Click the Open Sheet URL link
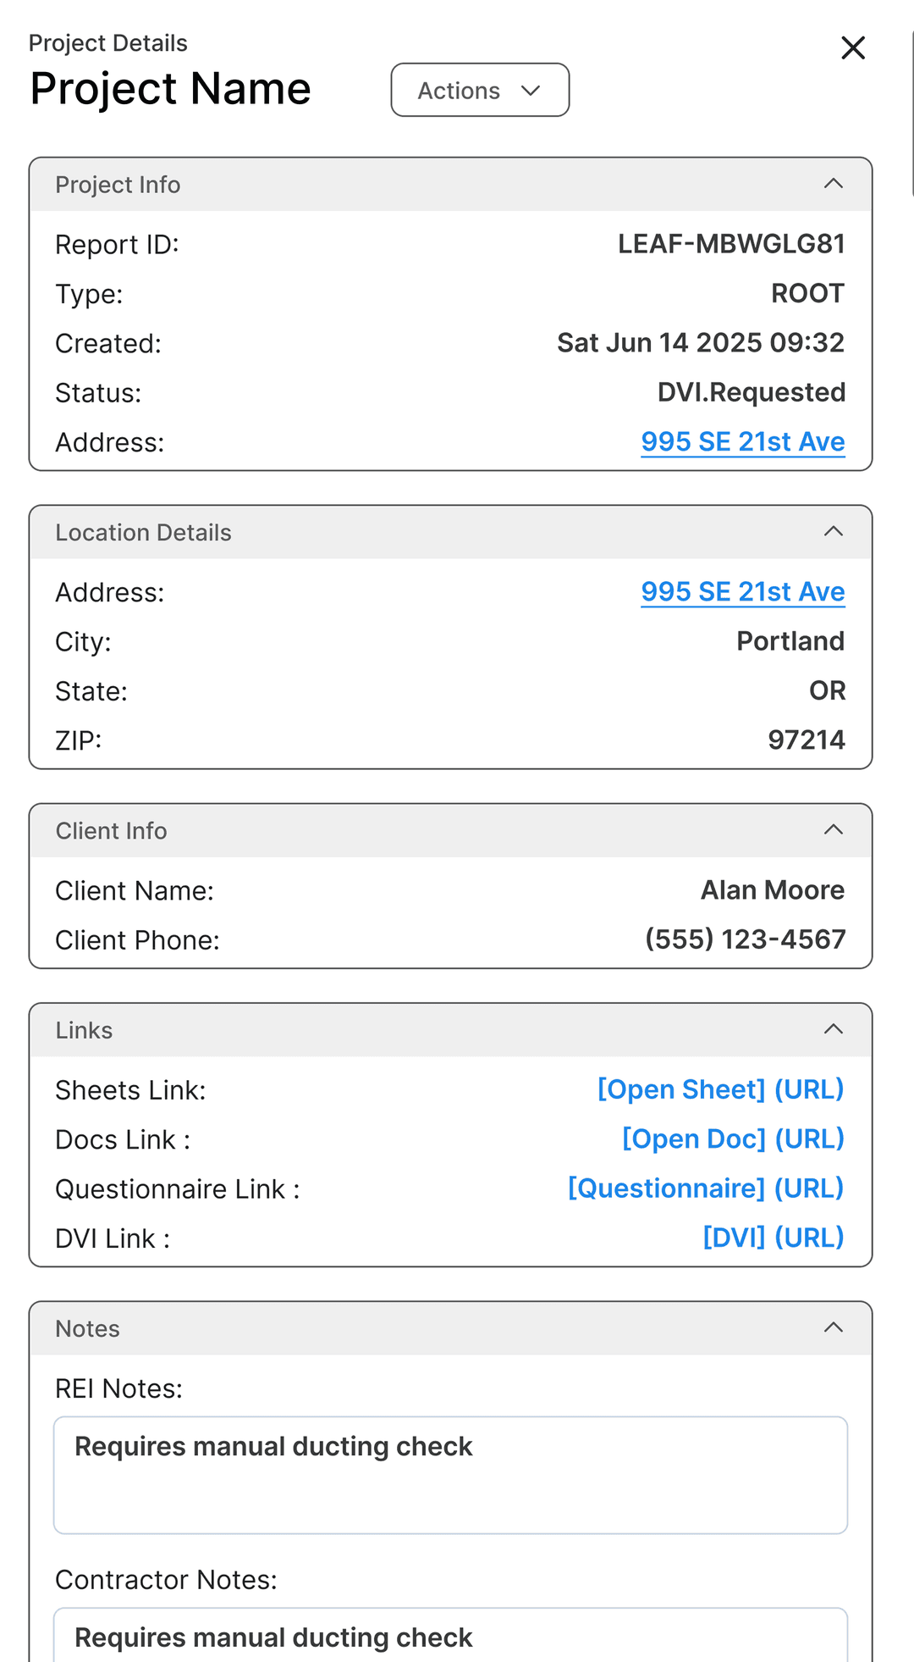The height and width of the screenshot is (1662, 914). pos(720,1089)
